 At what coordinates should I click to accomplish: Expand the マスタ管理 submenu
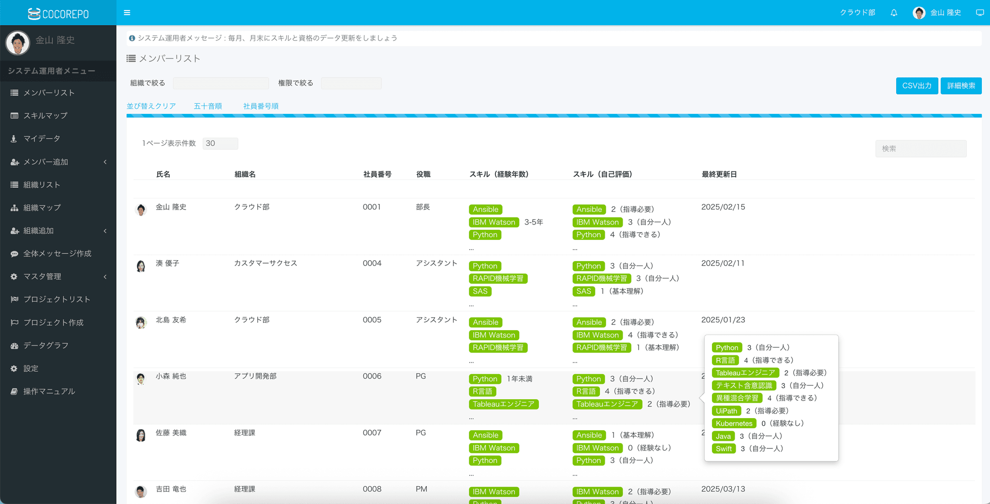(x=58, y=277)
